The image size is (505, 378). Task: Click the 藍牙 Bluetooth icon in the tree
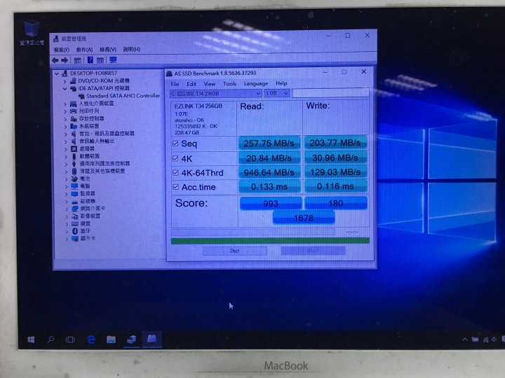point(75,231)
